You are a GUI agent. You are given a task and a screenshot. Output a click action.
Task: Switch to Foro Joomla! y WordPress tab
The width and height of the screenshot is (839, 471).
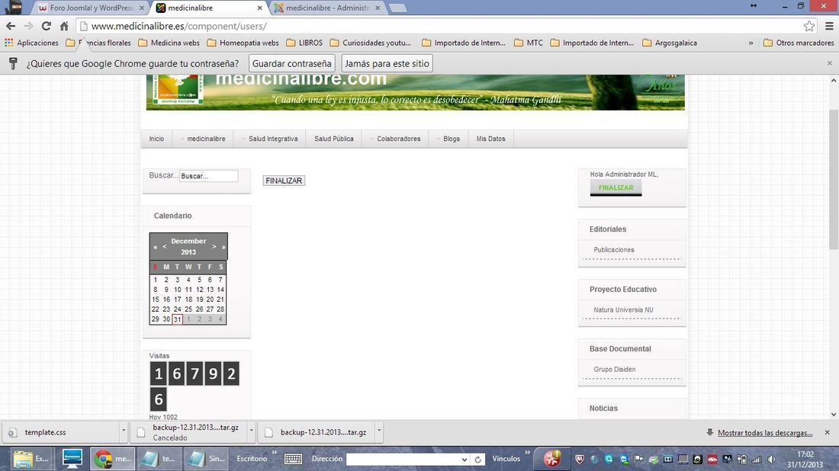pos(85,8)
